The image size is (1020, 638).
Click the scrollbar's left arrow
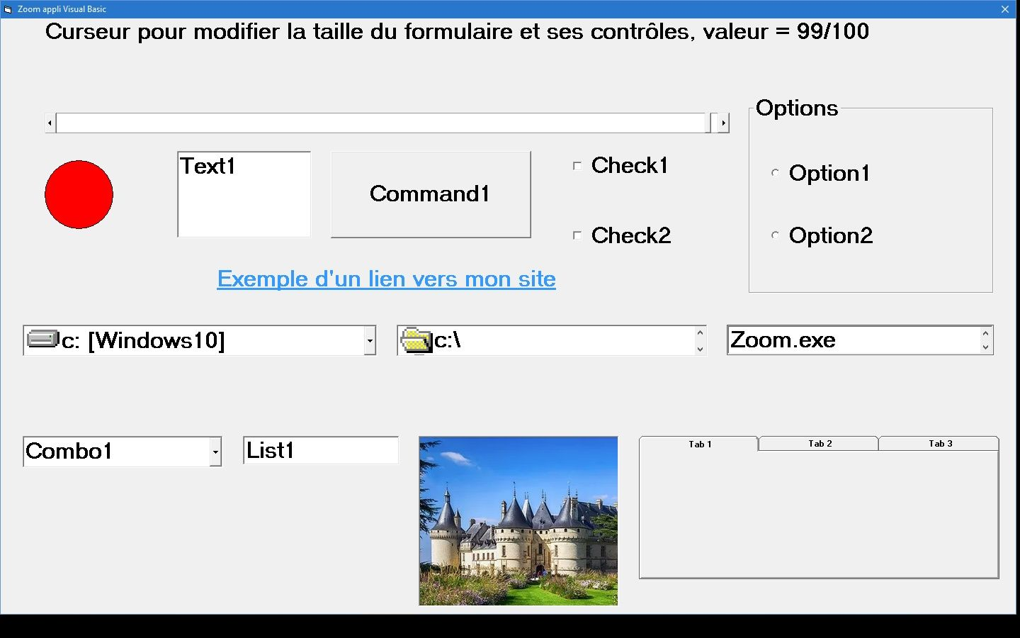[50, 123]
